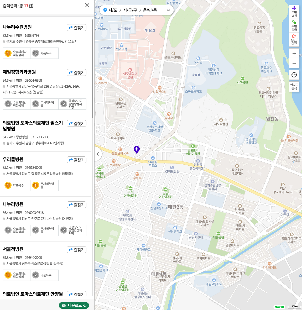The height and width of the screenshot is (310, 302).
Task: Show emergency/night care (응급/야간)
Action: [294, 40]
